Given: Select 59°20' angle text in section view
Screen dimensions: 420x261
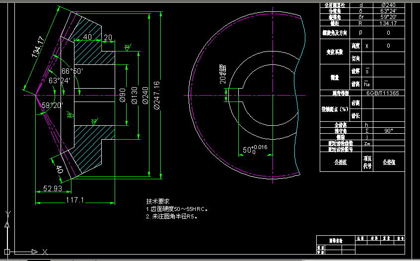Looking at the screenshot, I should (52, 105).
